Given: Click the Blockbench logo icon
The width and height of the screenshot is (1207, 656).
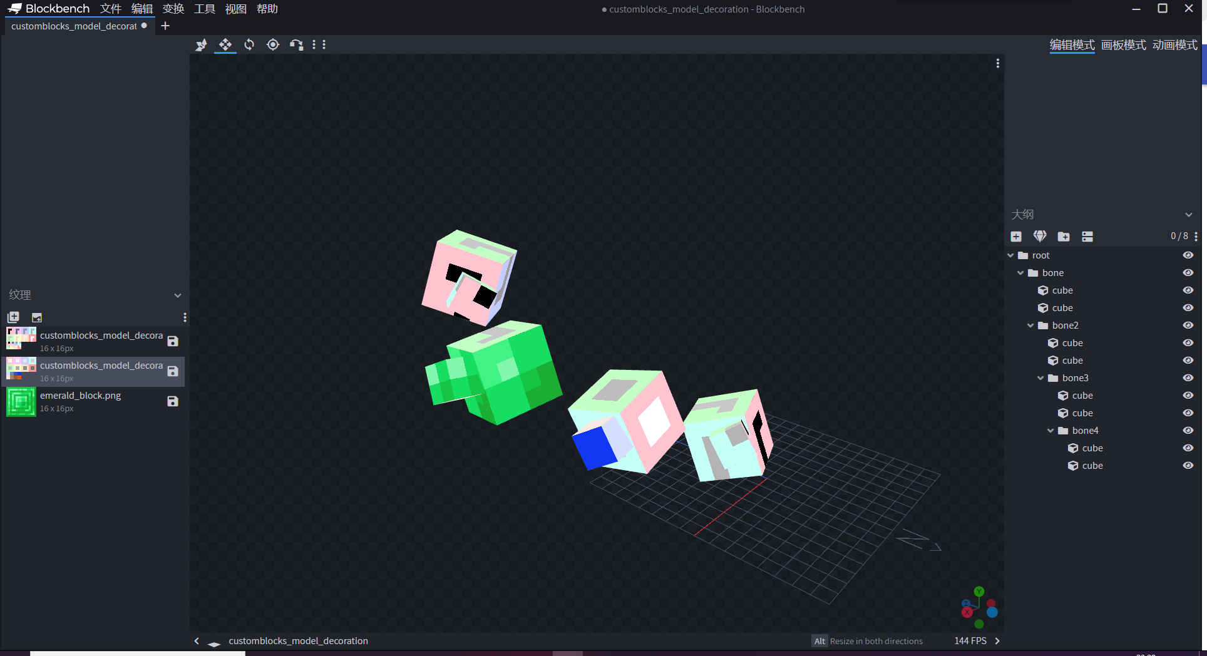Looking at the screenshot, I should 14,9.
